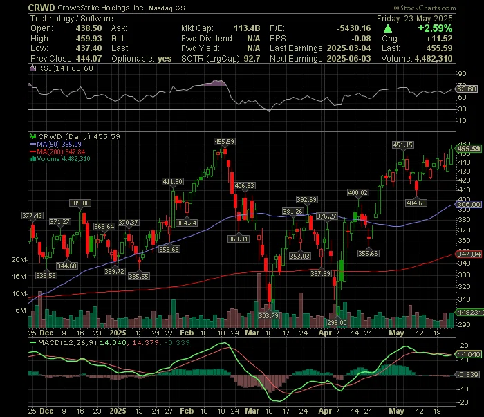The width and height of the screenshot is (484, 417).
Task: Click the -0.339 histogram axis tag
Action: coord(468,374)
